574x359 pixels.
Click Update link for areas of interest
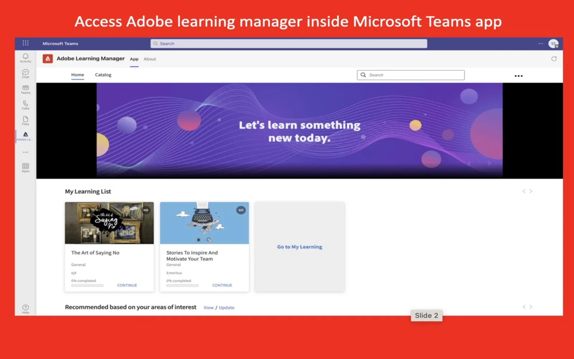[x=226, y=308]
